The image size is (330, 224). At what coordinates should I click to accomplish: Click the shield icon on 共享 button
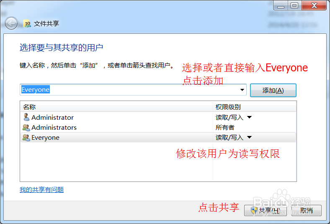tap(254, 210)
